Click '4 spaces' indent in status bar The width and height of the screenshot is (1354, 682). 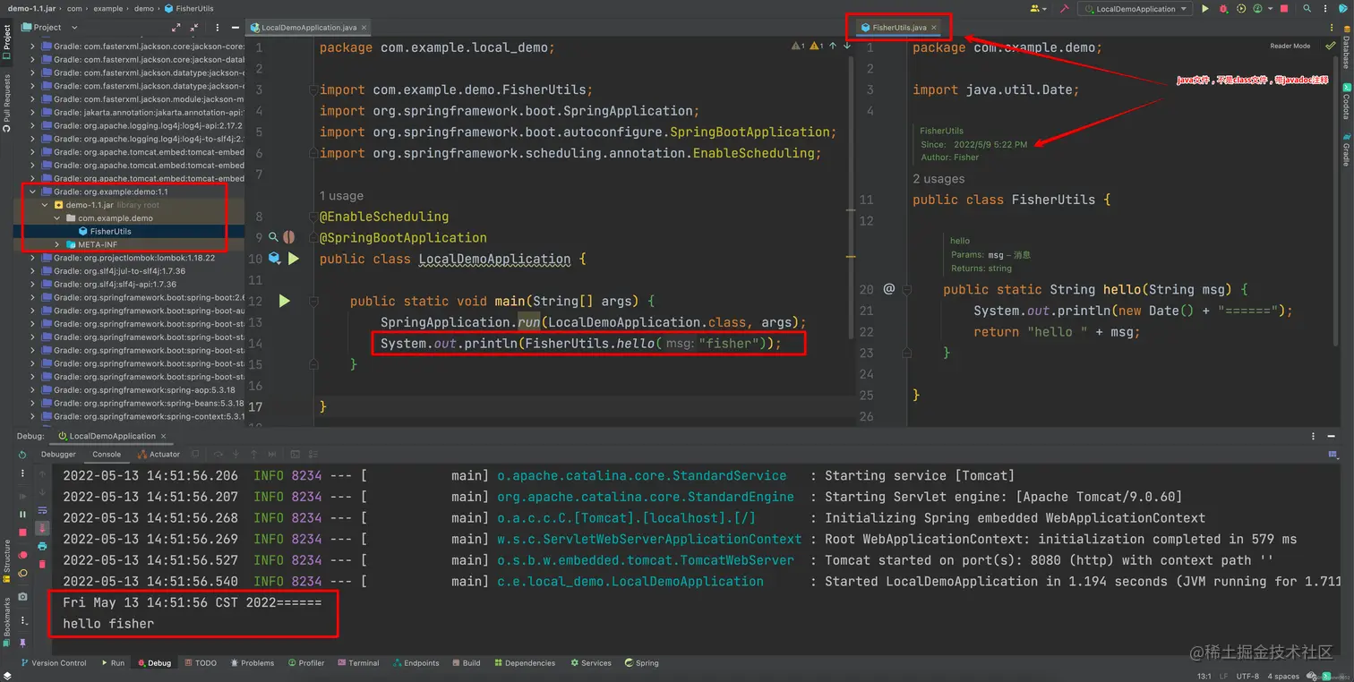(x=1283, y=676)
